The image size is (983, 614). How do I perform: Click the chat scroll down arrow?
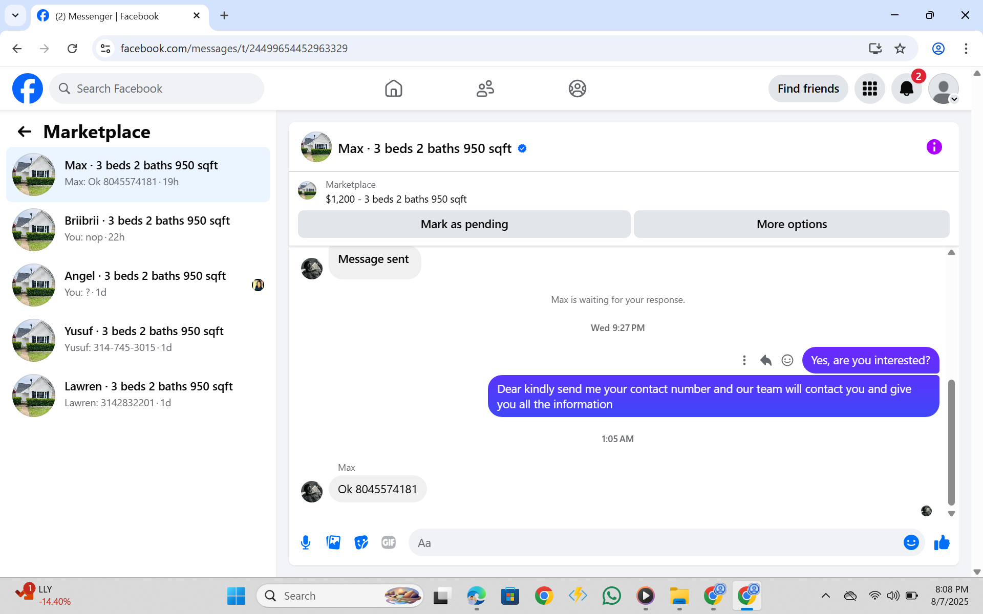tap(951, 514)
